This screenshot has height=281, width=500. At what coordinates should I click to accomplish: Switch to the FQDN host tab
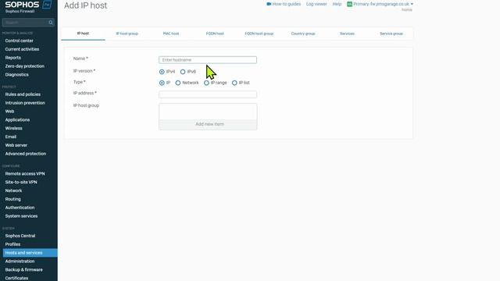point(215,34)
